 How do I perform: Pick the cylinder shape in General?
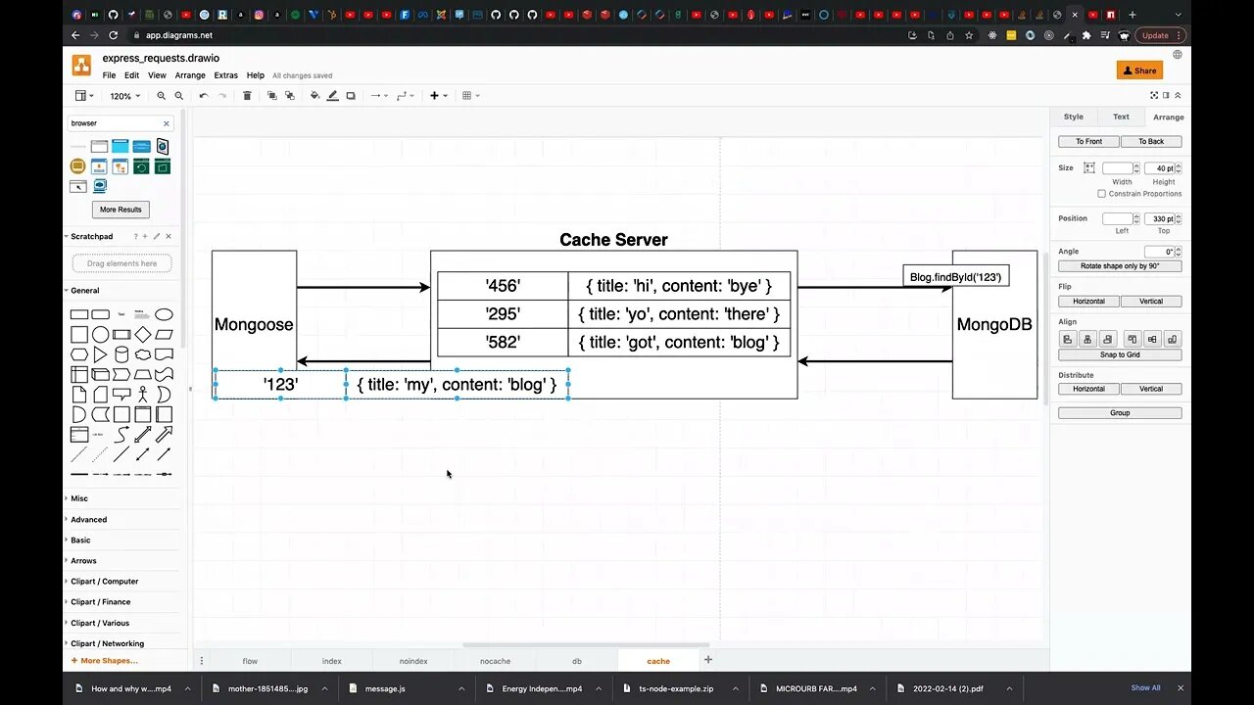pyautogui.click(x=121, y=354)
